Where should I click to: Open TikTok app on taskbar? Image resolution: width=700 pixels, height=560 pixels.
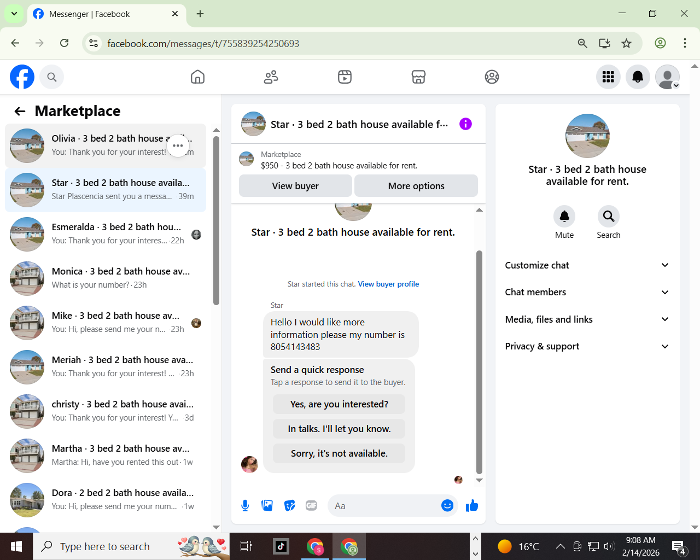[x=281, y=546]
